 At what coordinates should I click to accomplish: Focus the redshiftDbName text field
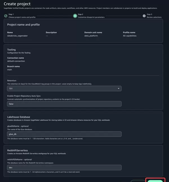[x=64, y=168]
